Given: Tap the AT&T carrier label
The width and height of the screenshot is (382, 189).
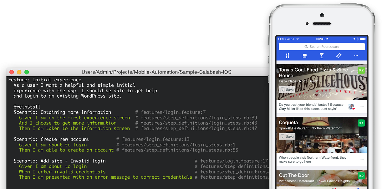Looking at the screenshot, I should coord(291,39).
